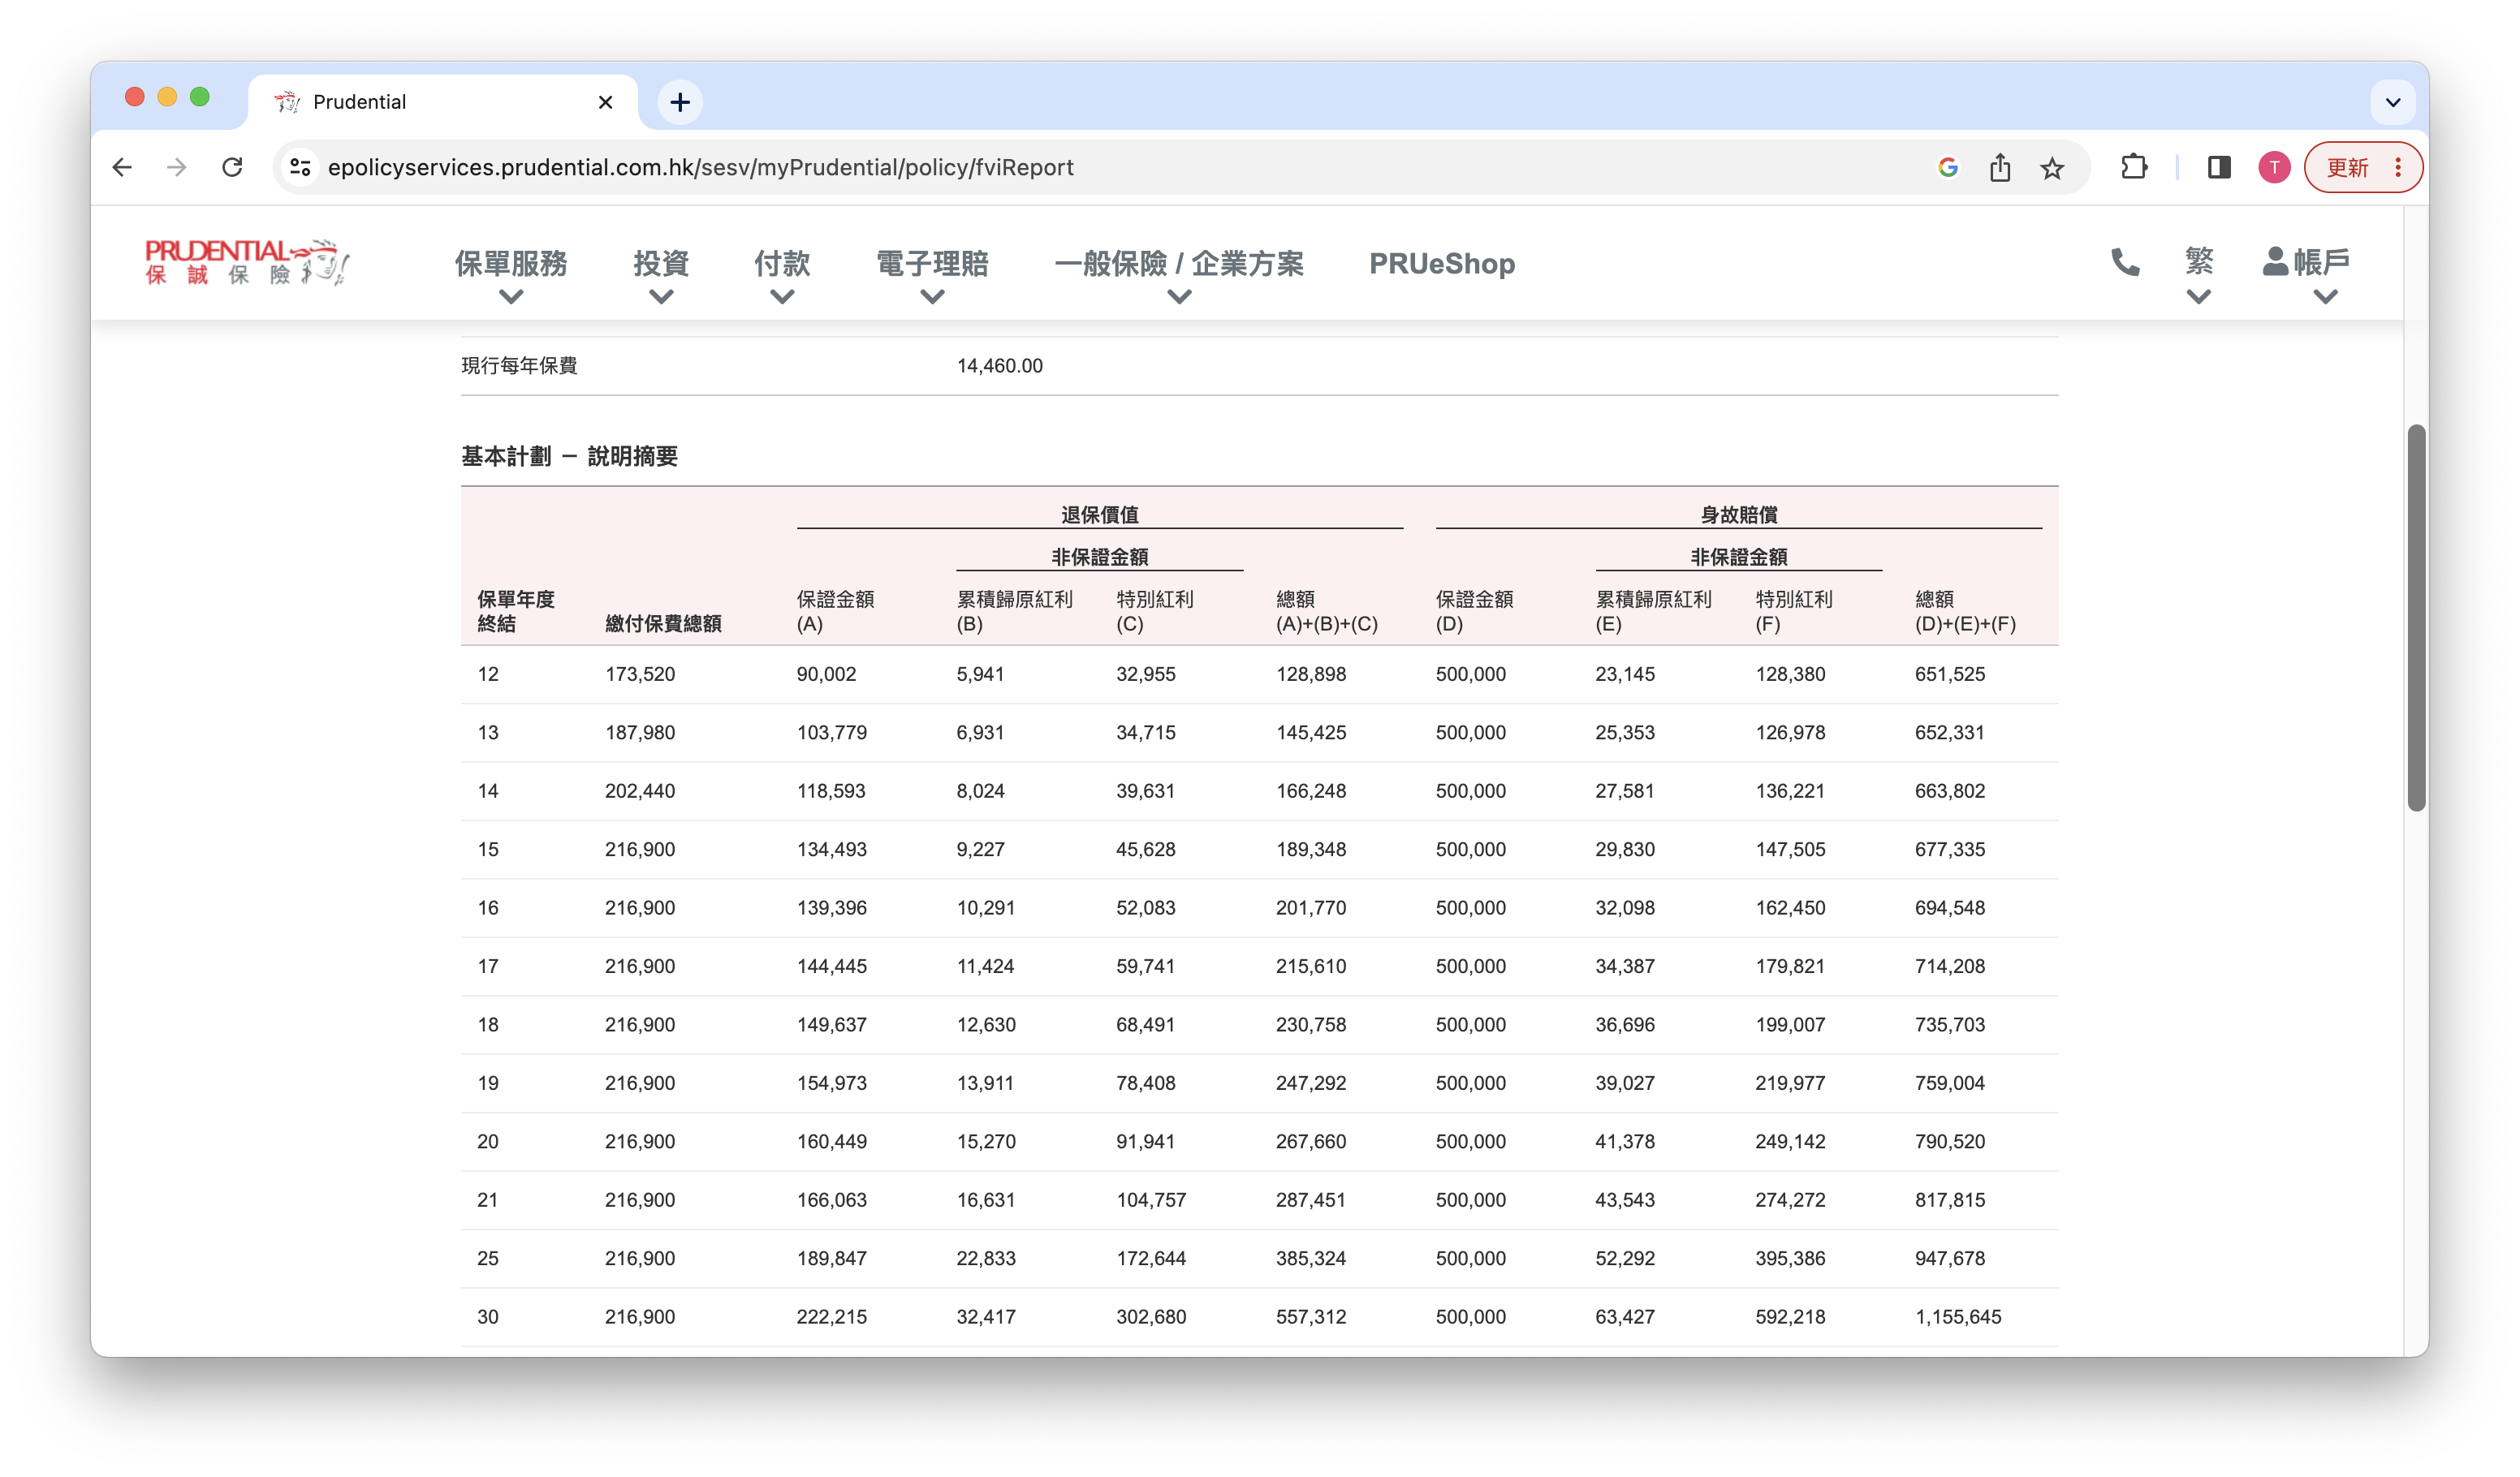Bookmark this page with the star
2520x1477 pixels.
point(2052,168)
